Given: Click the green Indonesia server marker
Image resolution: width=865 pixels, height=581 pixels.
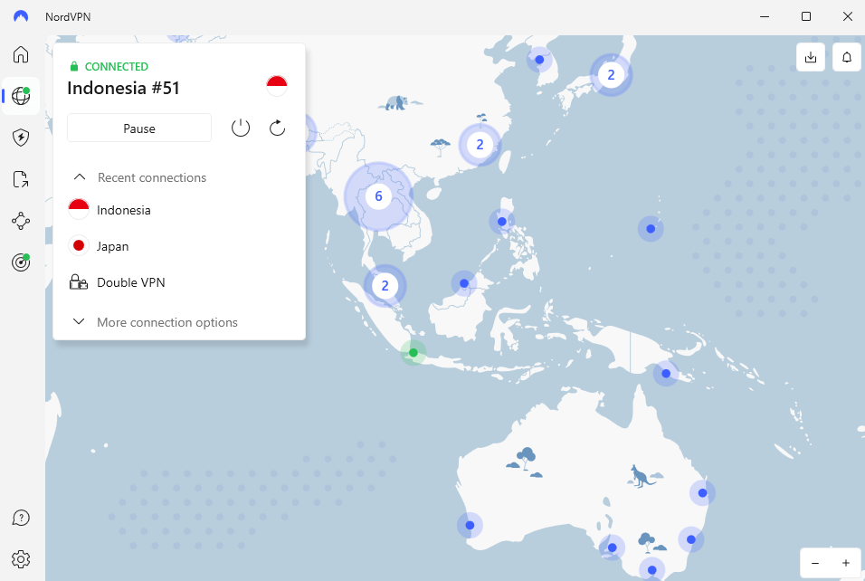Looking at the screenshot, I should click(x=413, y=353).
